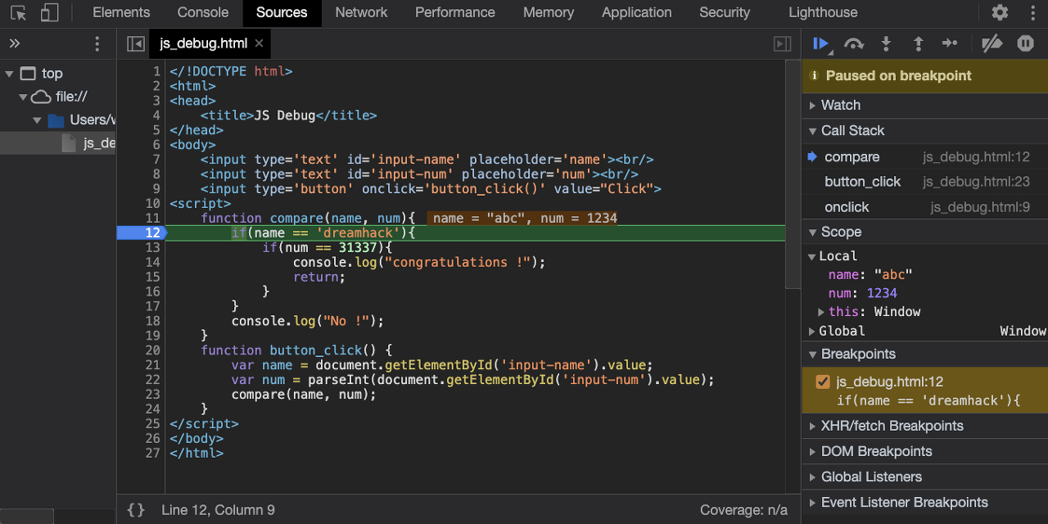1048x524 pixels.
Task: Step out of current function
Action: [918, 44]
